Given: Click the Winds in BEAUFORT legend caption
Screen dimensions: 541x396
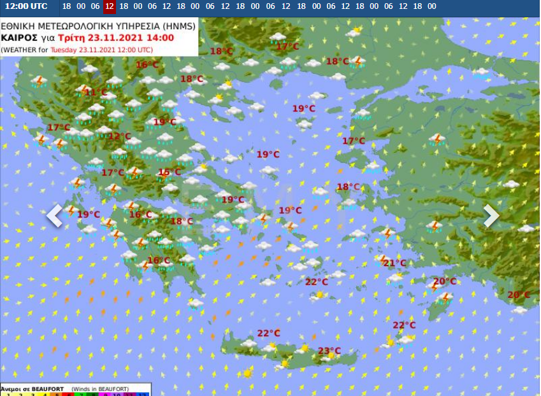Looking at the screenshot, I should (x=99, y=388).
